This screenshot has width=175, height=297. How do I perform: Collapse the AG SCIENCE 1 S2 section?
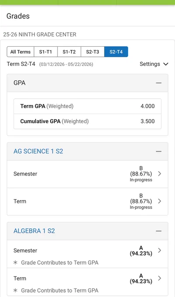coord(158,152)
